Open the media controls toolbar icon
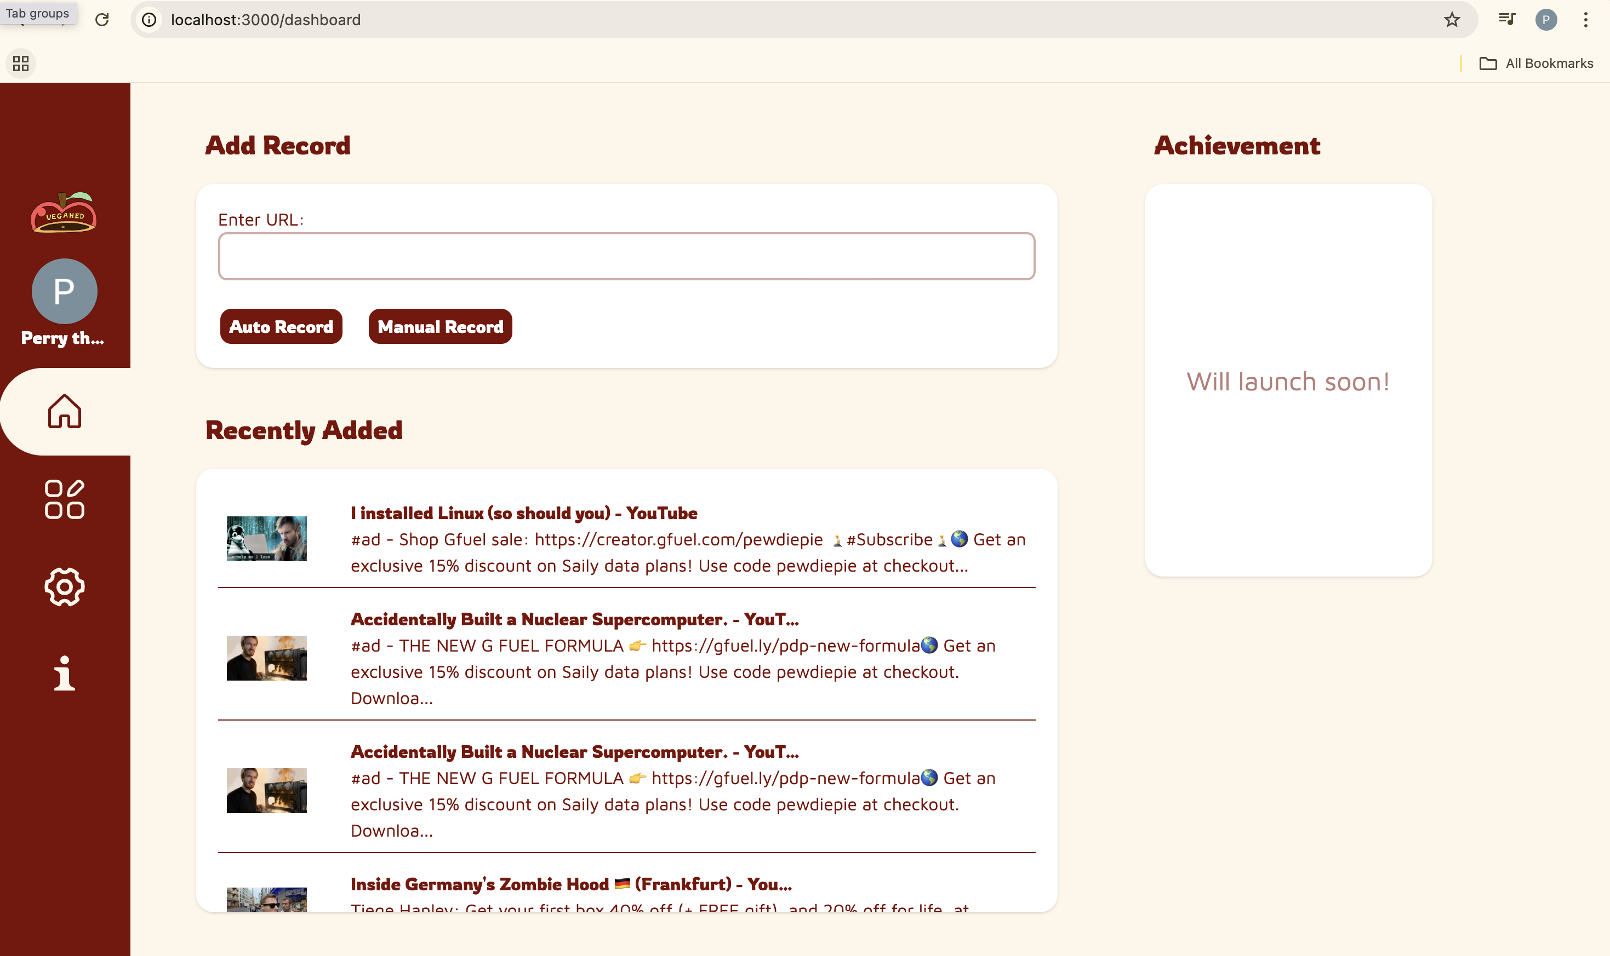1610x956 pixels. click(1506, 19)
